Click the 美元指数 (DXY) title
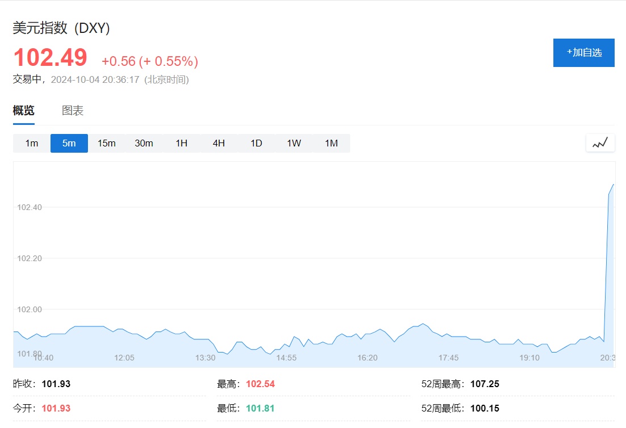The image size is (626, 428). [x=61, y=28]
